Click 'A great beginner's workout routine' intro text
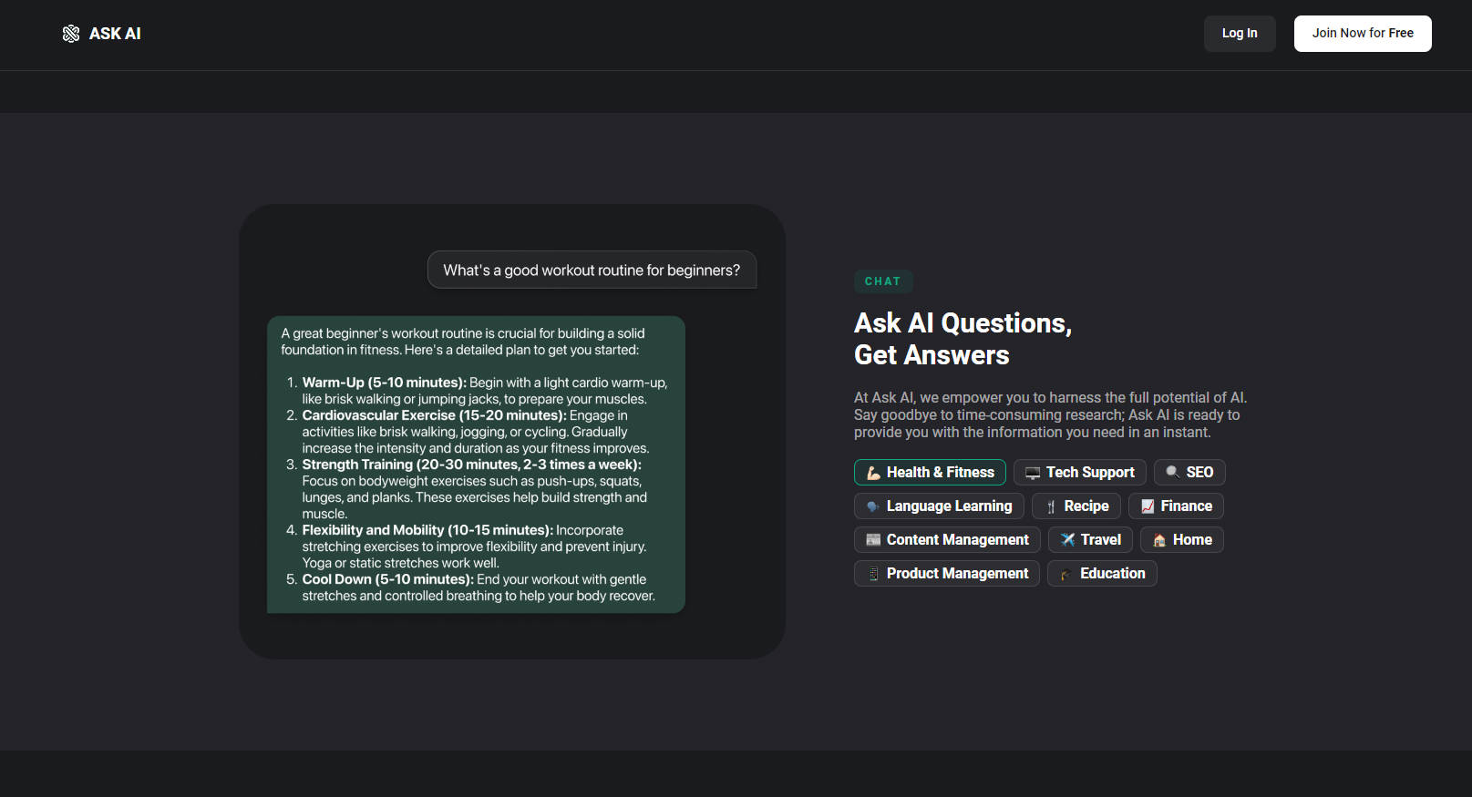This screenshot has width=1472, height=797. 463,342
